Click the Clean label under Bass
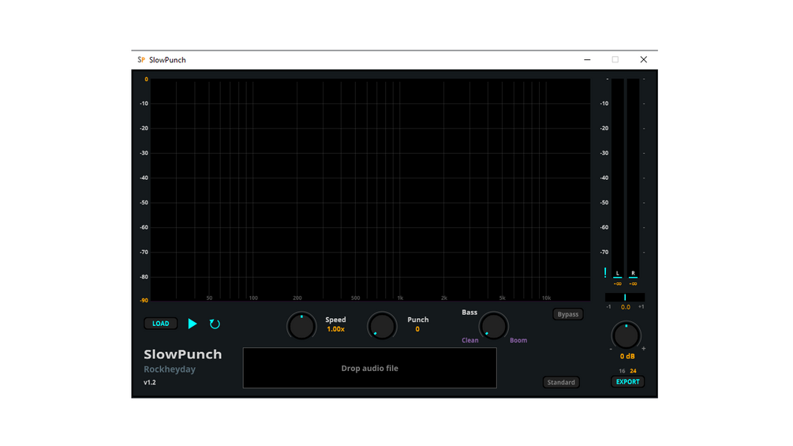 pyautogui.click(x=469, y=340)
